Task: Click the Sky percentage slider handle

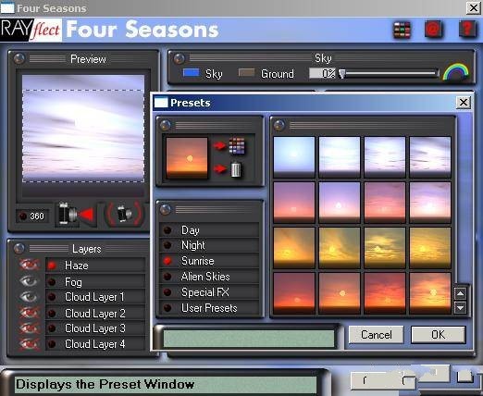Action: (x=341, y=73)
